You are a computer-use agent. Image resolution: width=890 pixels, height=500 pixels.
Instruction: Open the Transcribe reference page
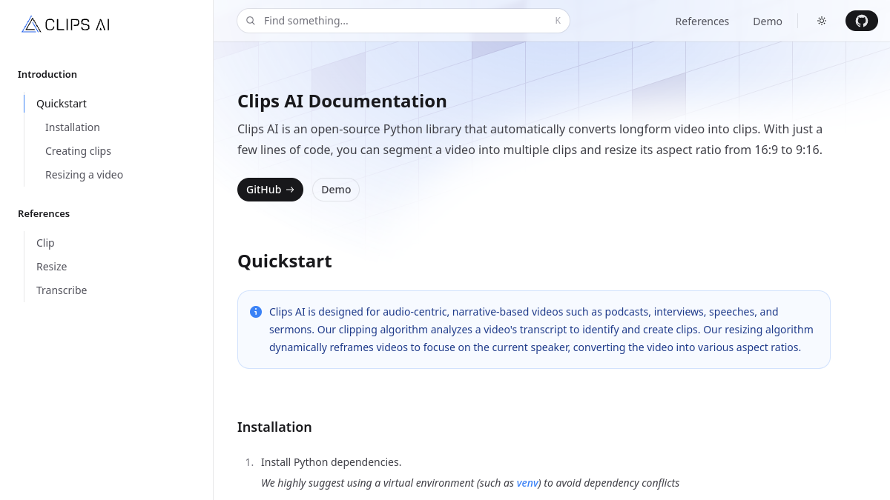pos(62,290)
